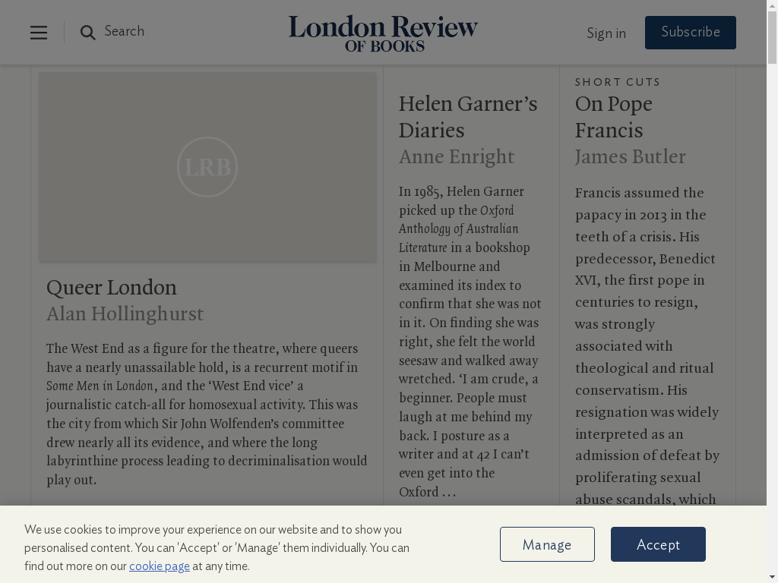
Task: Manage cookie preferences individually
Action: point(547,544)
